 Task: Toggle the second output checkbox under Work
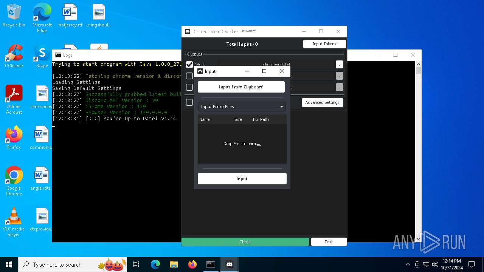point(189,76)
